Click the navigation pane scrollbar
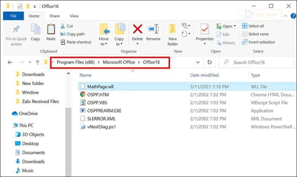This screenshot has height=177, width=297. pyautogui.click(x=68, y=142)
